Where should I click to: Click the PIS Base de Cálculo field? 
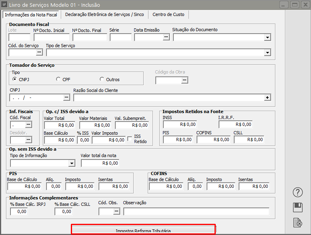24,186
